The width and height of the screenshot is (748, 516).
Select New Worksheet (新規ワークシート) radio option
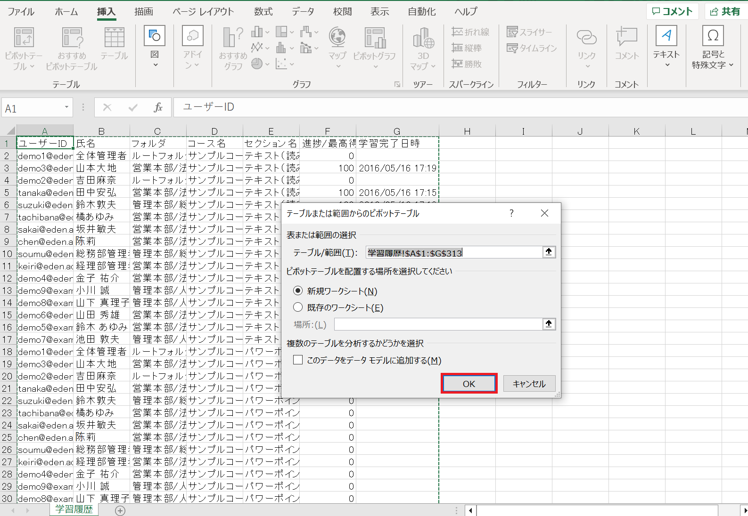[297, 291]
